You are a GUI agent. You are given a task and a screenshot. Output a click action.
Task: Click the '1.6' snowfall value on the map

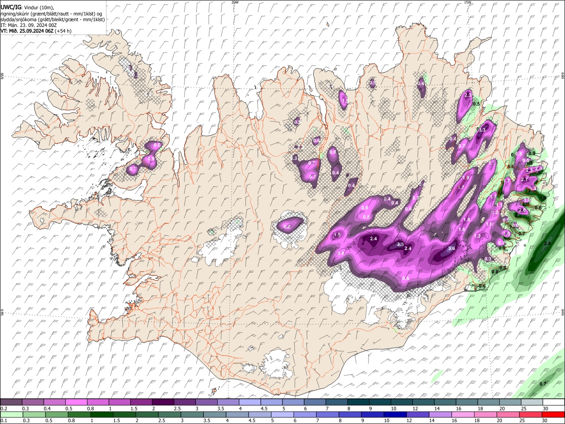(462, 229)
